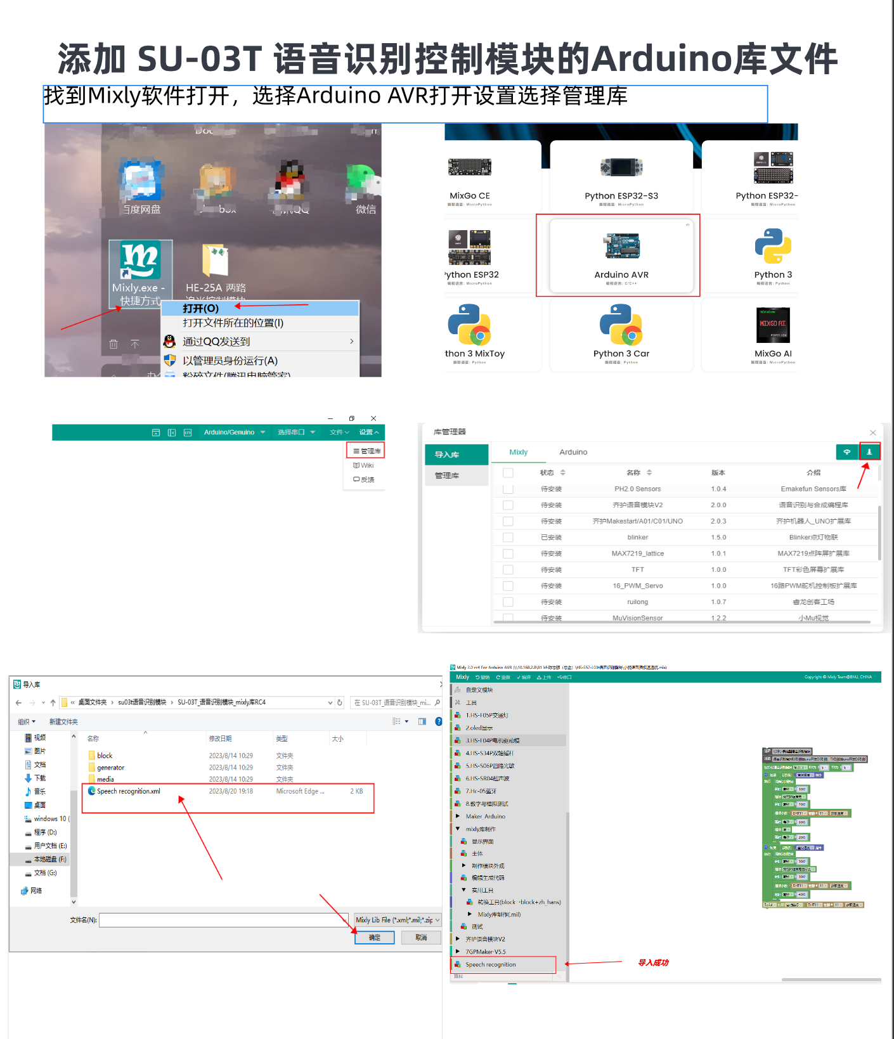Select the MixGo CE board card
Image resolution: width=894 pixels, height=1039 pixels.
point(470,176)
